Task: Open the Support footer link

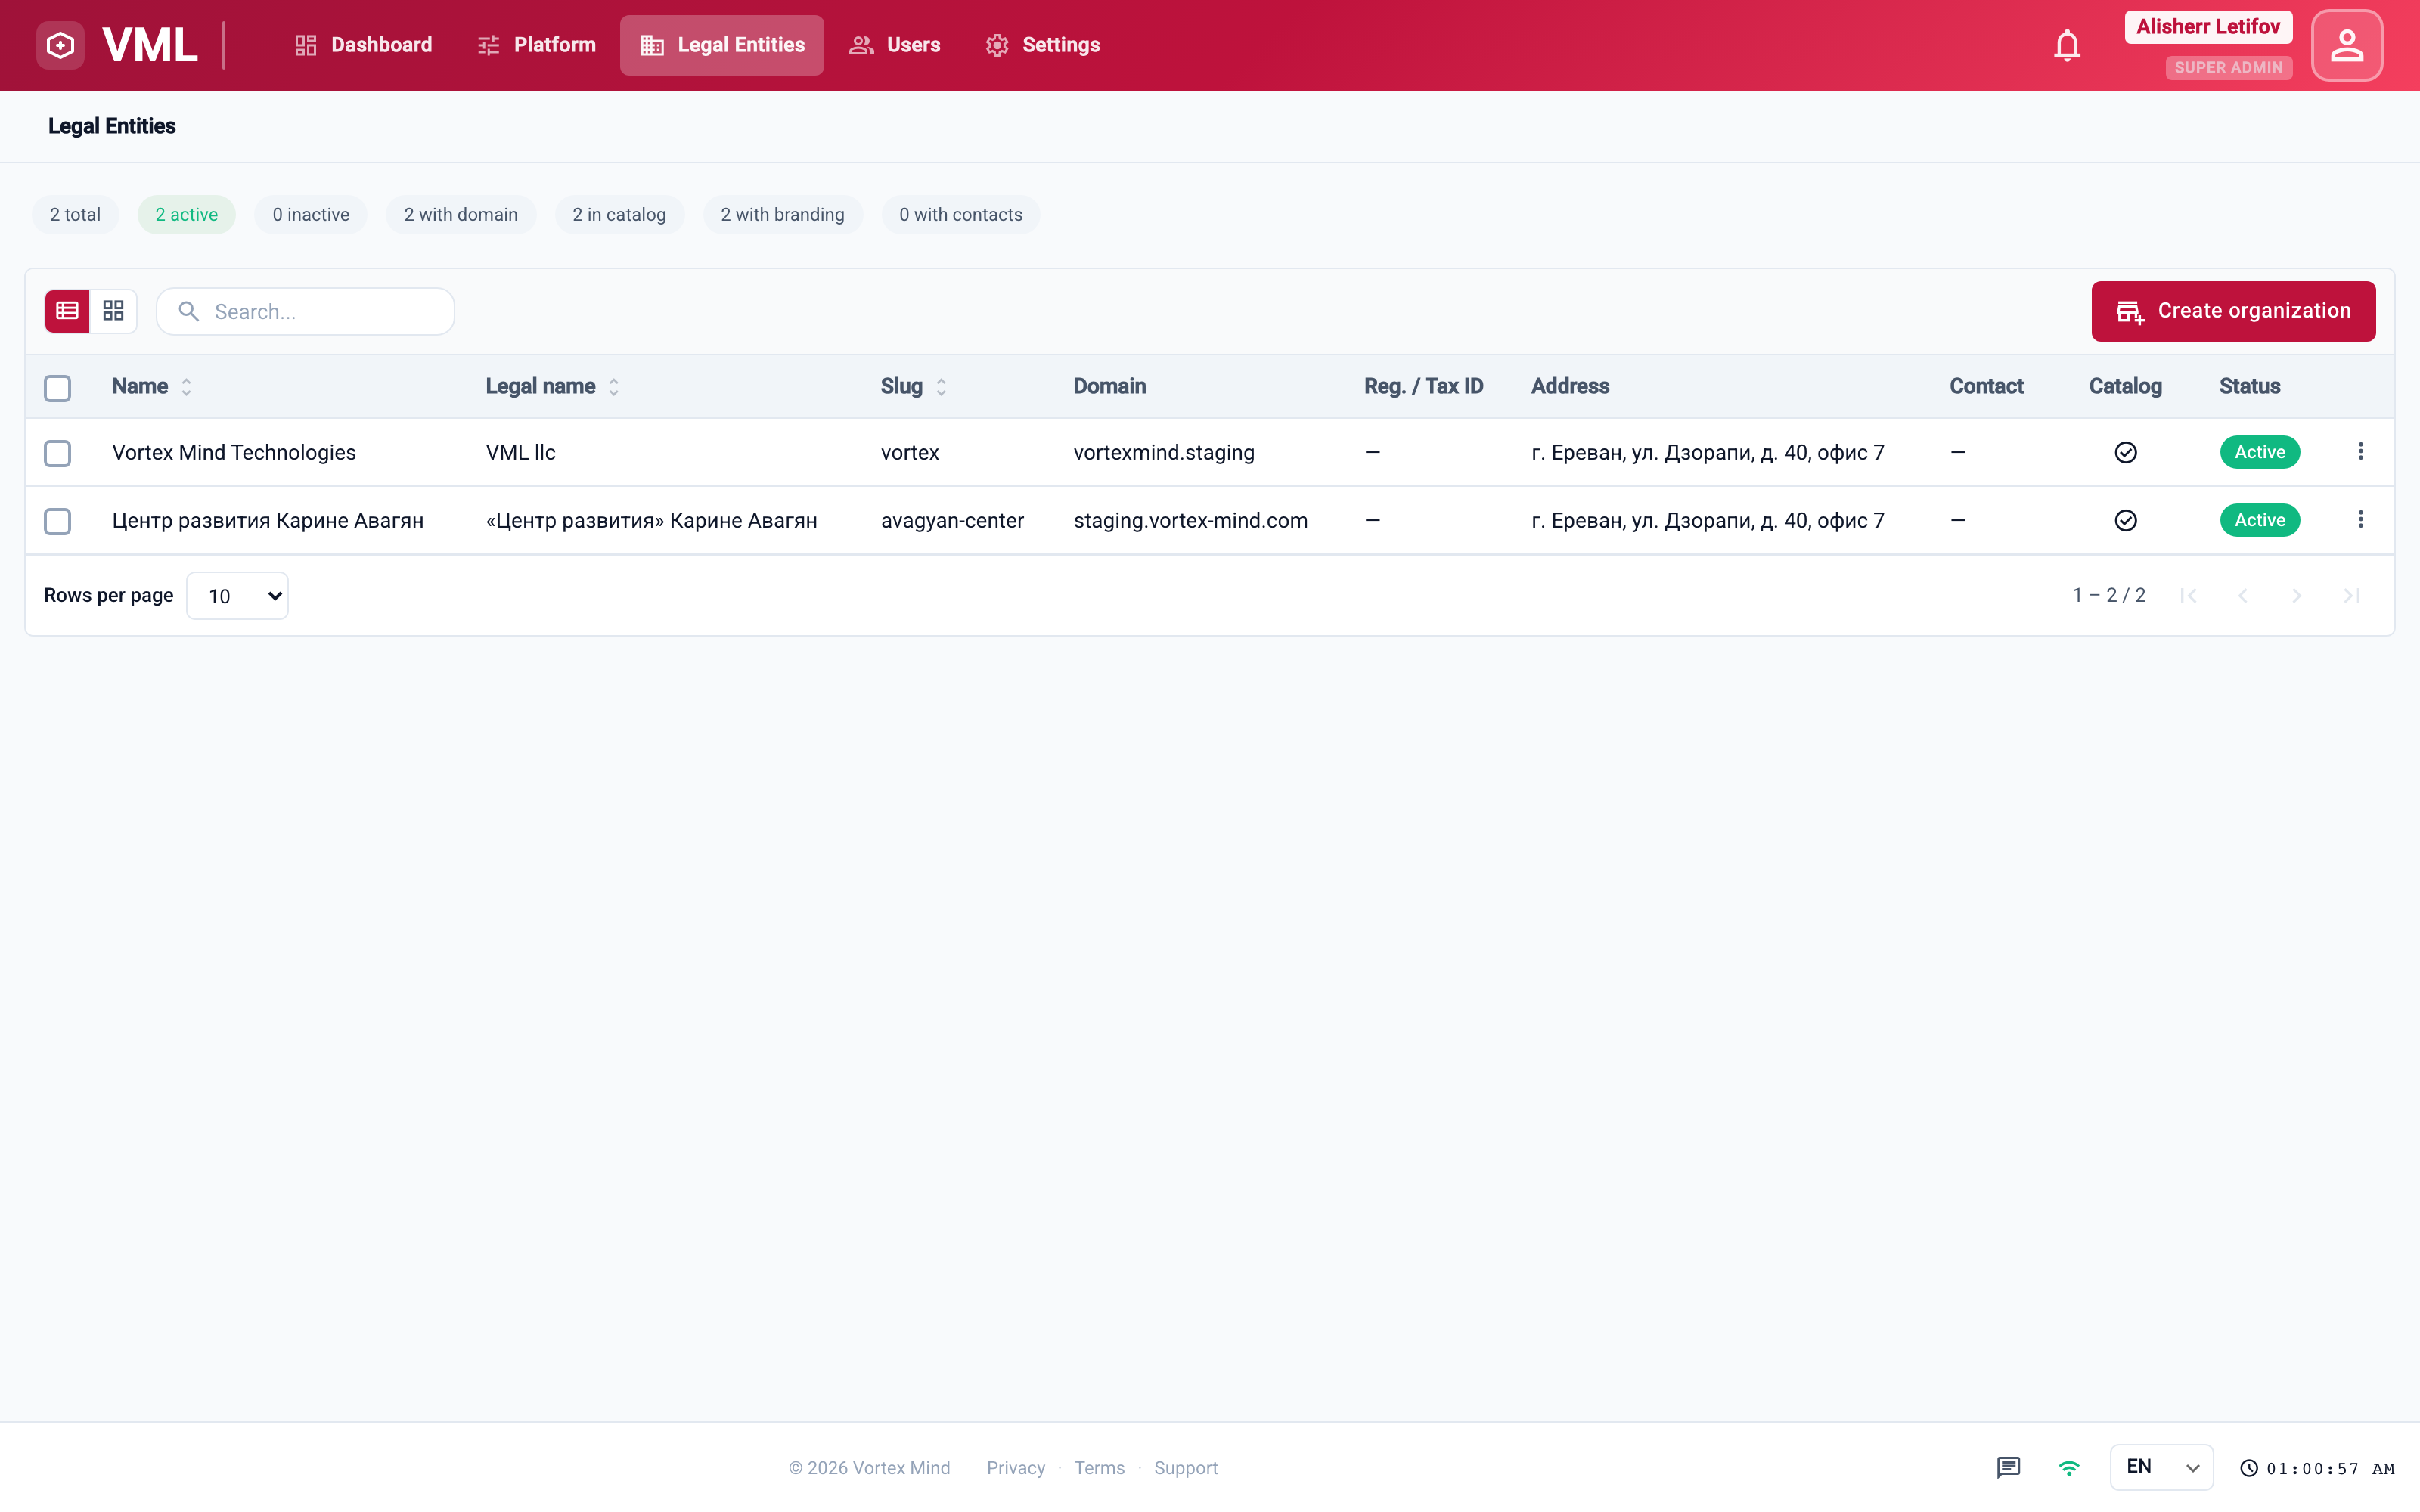Action: [1185, 1468]
